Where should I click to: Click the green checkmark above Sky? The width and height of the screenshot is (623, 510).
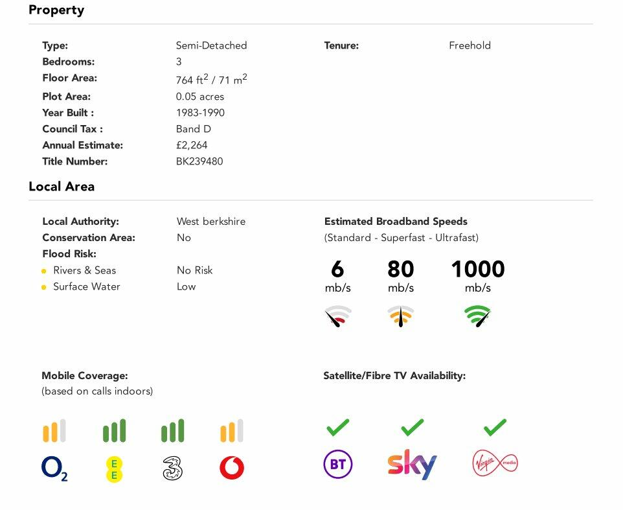click(413, 427)
